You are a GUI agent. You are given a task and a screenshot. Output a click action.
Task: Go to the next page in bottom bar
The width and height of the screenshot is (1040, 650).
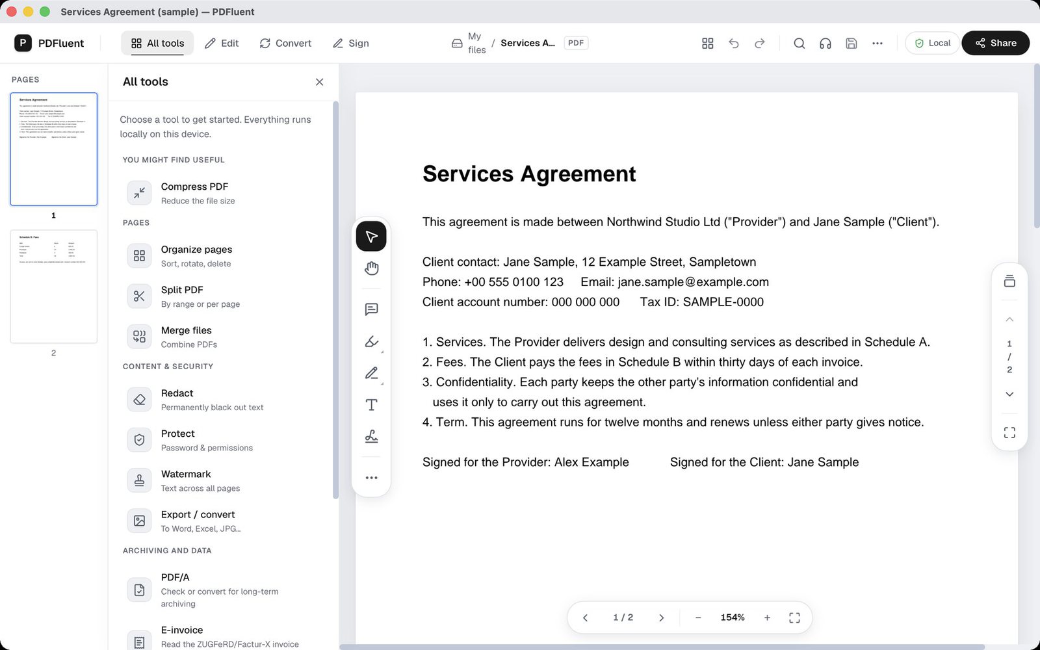(x=661, y=617)
